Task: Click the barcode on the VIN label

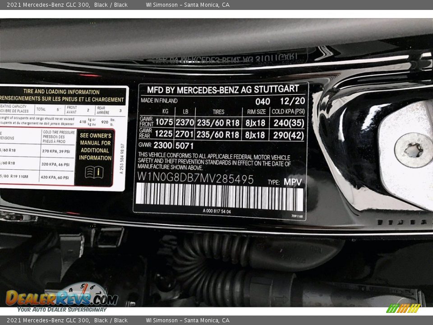Action: click(x=220, y=197)
